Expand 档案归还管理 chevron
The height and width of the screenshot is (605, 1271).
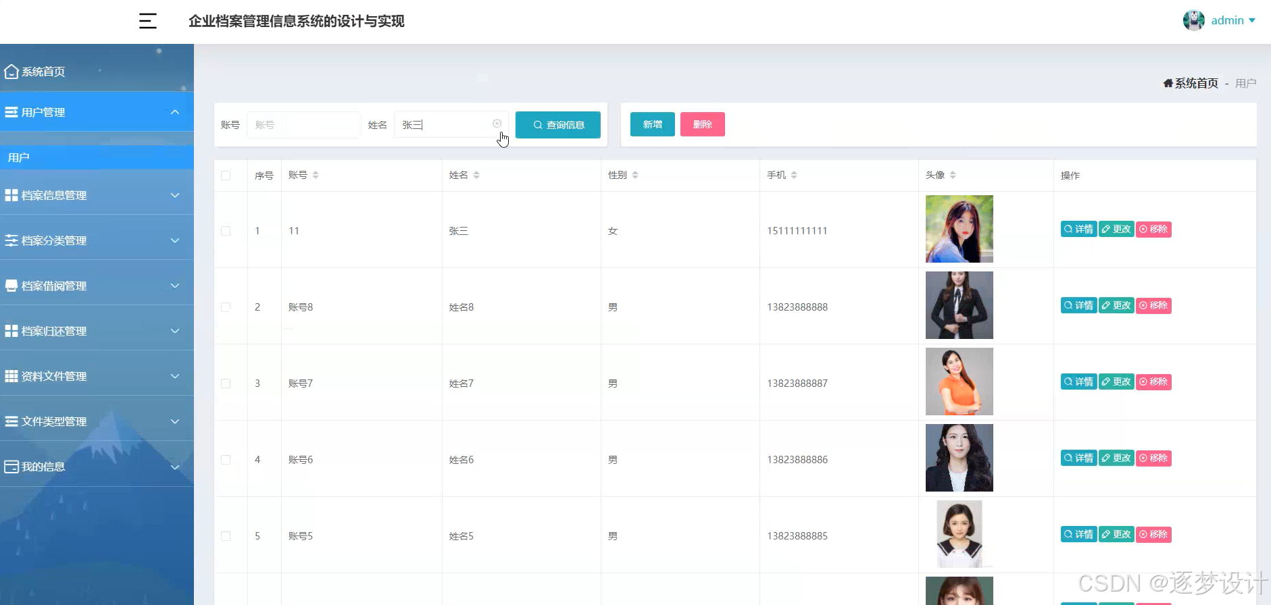click(x=175, y=331)
